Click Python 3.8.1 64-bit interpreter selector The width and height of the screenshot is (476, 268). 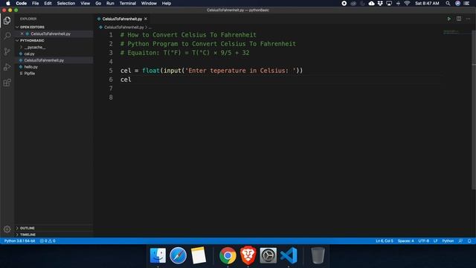tap(20, 240)
